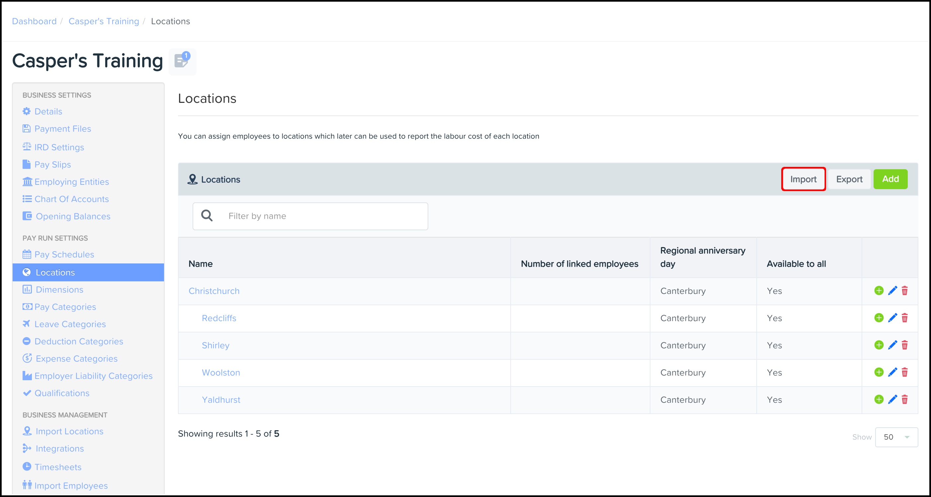Click the search magnifier icon in filter box
This screenshot has width=931, height=497.
coord(207,216)
